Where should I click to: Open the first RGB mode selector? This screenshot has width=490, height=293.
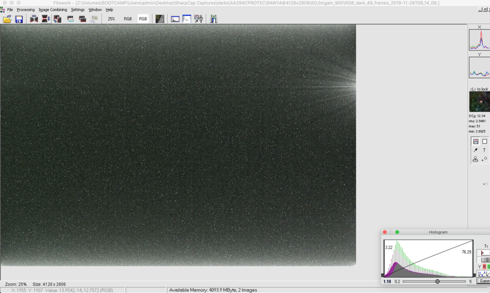(128, 19)
